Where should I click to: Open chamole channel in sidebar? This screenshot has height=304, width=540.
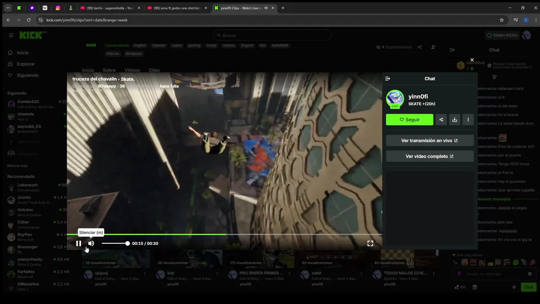[x=36, y=117]
